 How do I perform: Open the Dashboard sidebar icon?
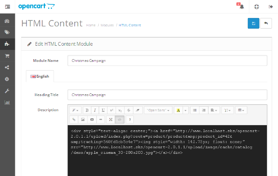(x=7, y=21)
